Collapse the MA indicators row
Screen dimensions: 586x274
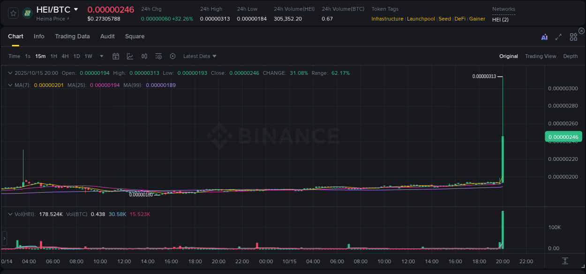(10, 85)
